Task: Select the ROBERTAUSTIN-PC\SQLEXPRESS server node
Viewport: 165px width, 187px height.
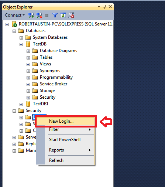Action: point(66,24)
